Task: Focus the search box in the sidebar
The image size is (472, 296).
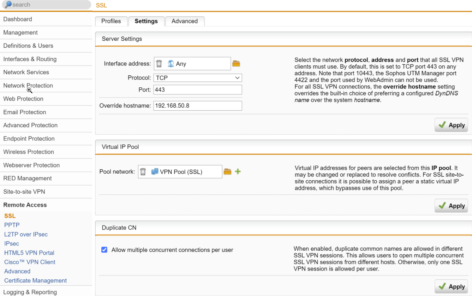Action: click(46, 5)
